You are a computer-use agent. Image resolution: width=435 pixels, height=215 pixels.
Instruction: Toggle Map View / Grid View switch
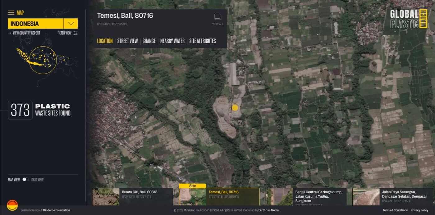tap(25, 180)
